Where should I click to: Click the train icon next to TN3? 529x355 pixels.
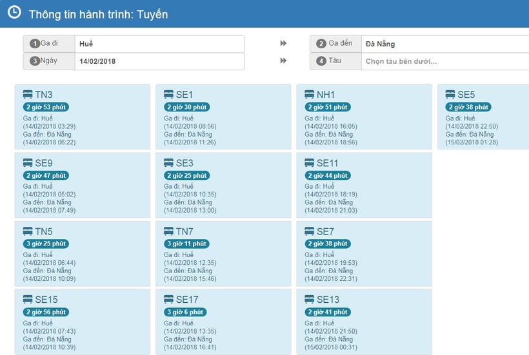point(28,95)
